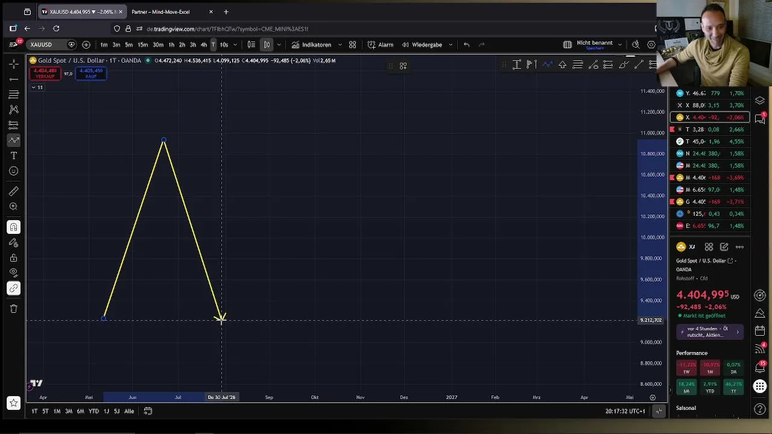The height and width of the screenshot is (434, 772).
Task: Select the T daily timeframe
Action: [213, 45]
